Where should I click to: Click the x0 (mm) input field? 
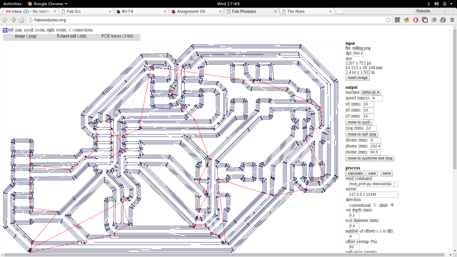click(368, 104)
